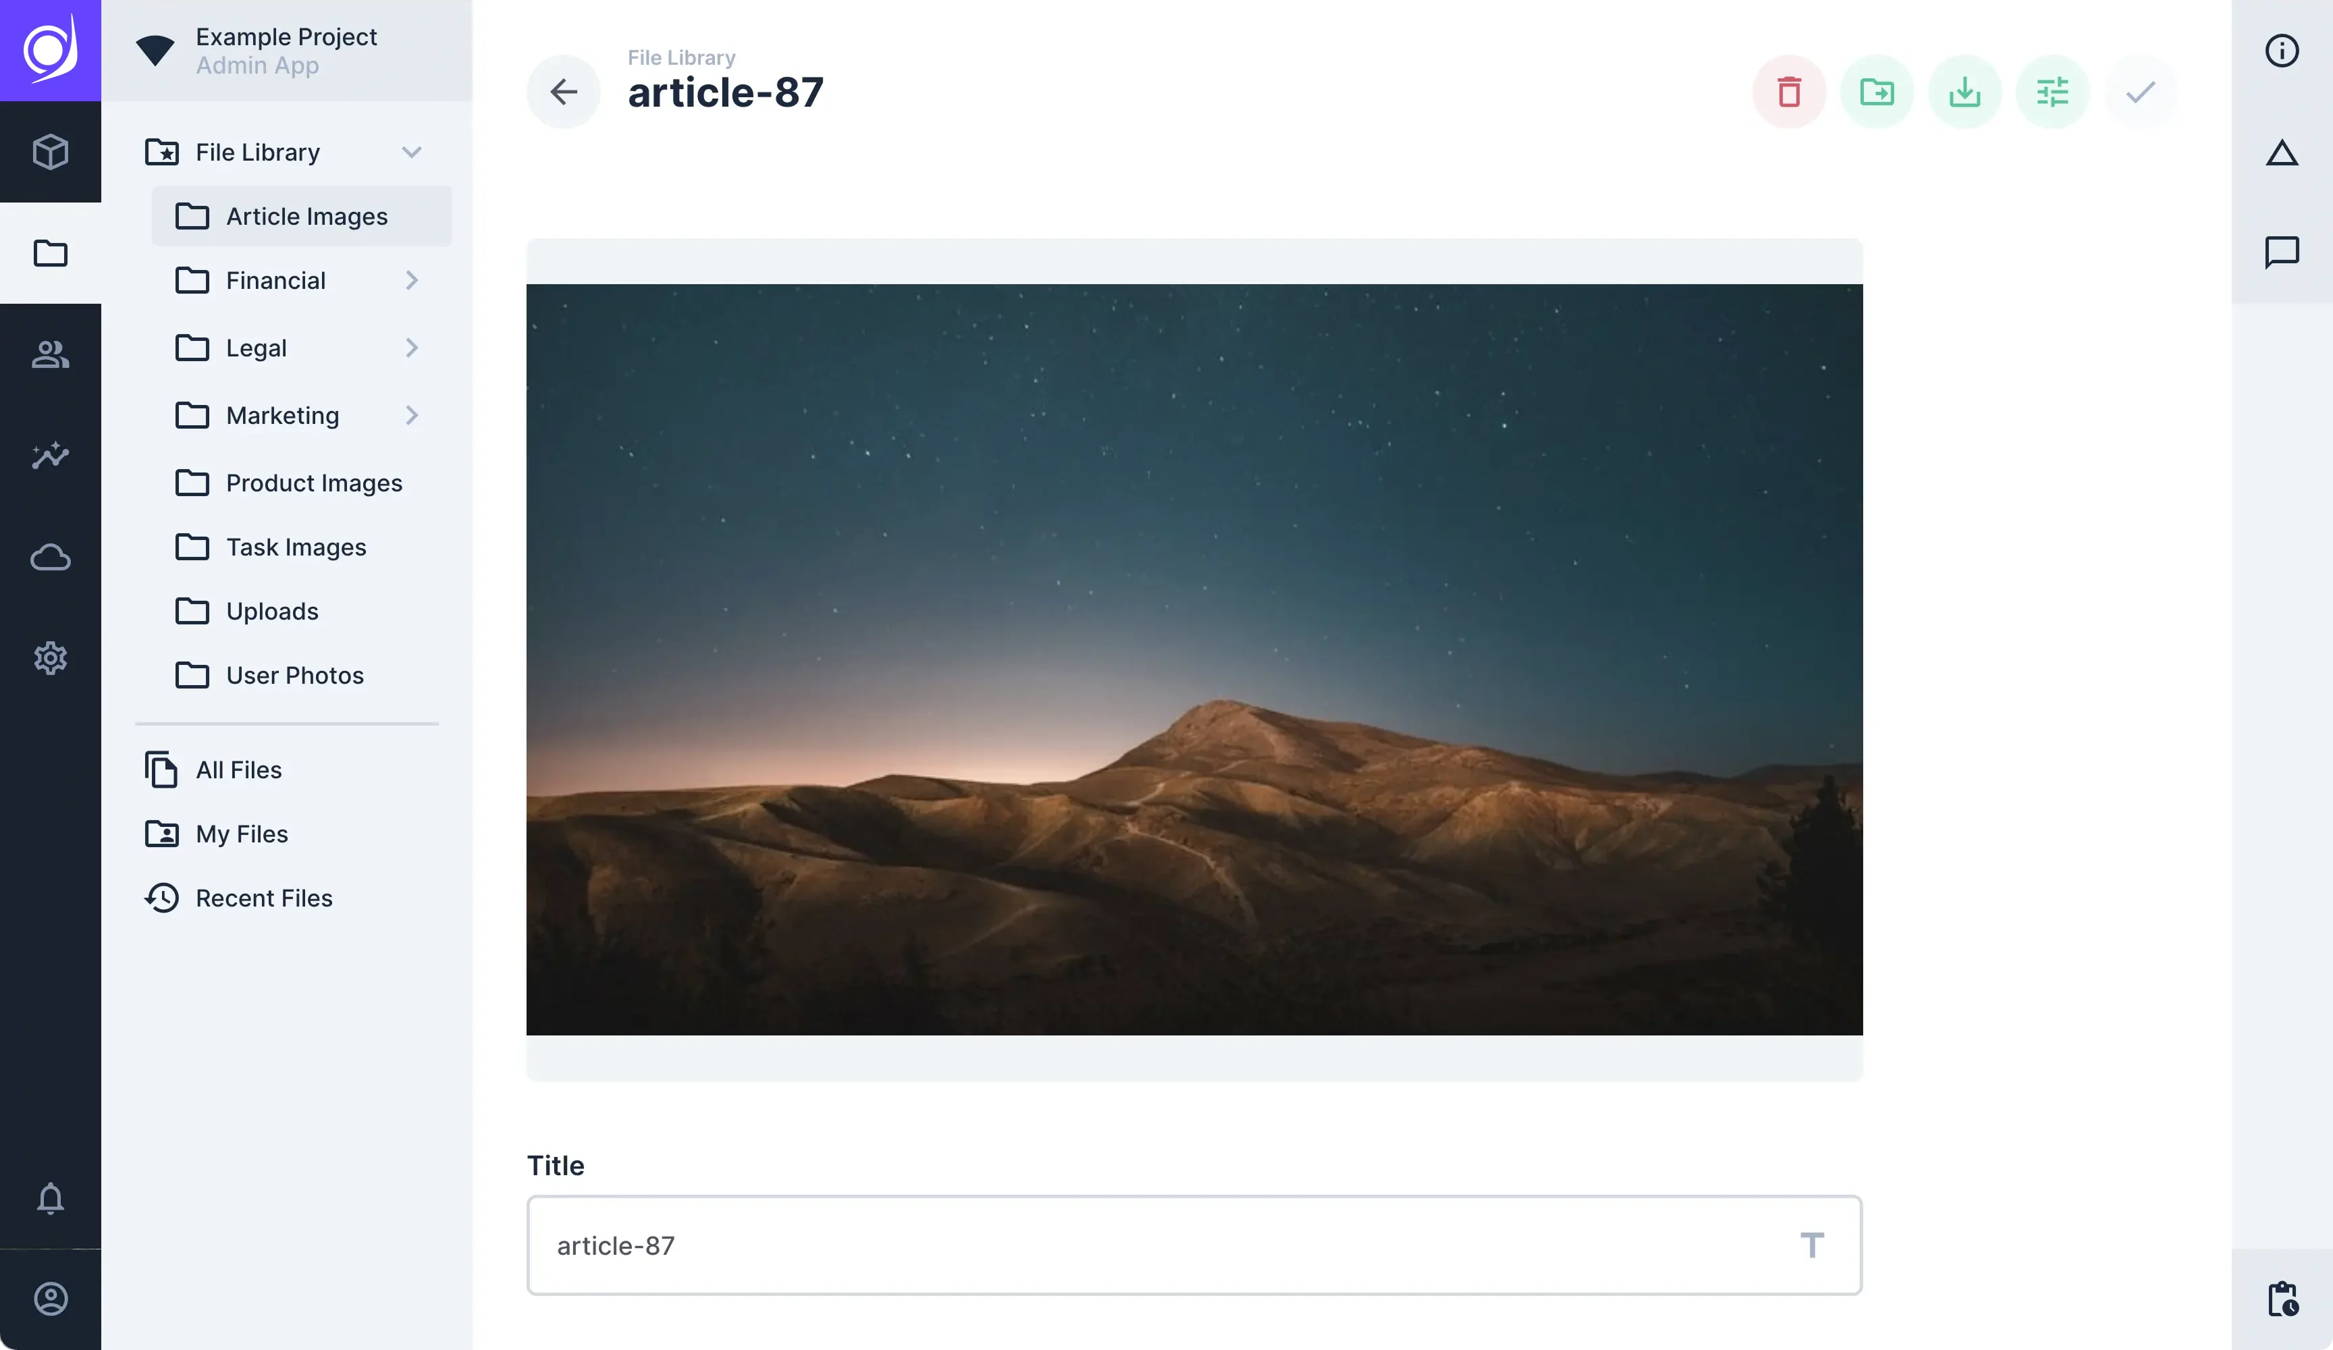This screenshot has width=2333, height=1350.
Task: Open the comments speech bubble icon
Action: (x=2281, y=252)
